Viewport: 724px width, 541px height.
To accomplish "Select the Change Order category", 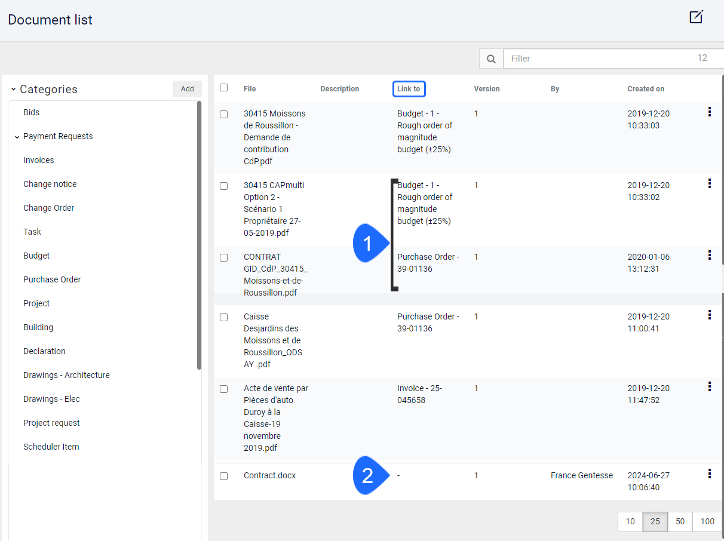I will coord(48,208).
